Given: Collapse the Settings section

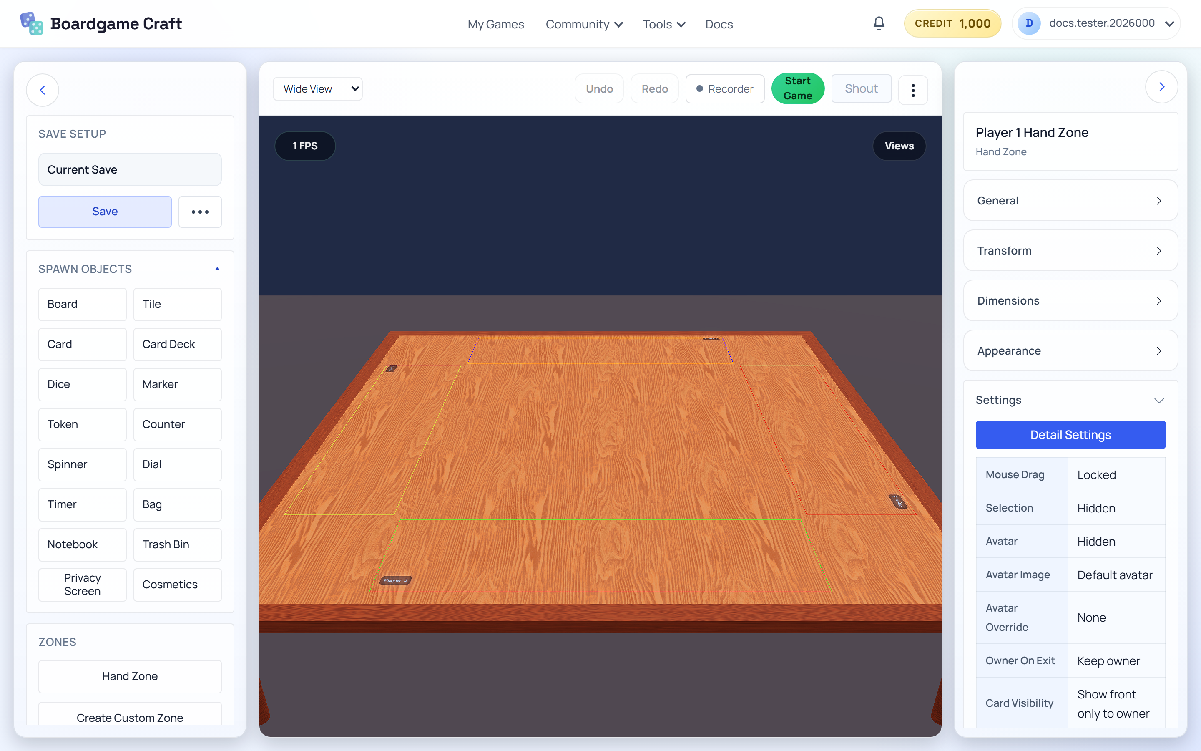Looking at the screenshot, I should click(1070, 401).
